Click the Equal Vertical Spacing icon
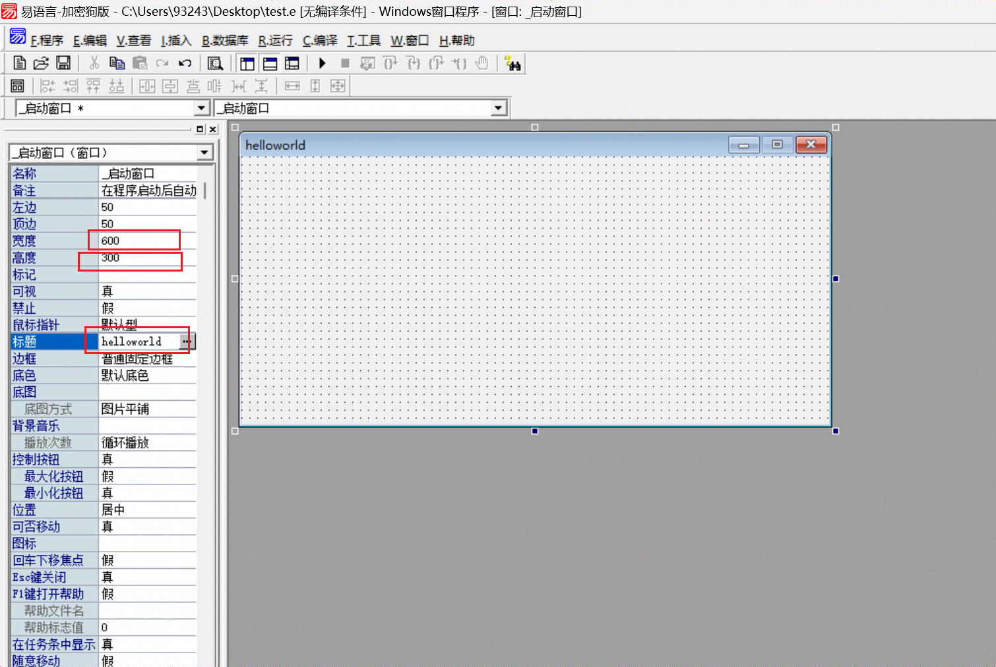The height and width of the screenshot is (667, 996). (x=261, y=86)
